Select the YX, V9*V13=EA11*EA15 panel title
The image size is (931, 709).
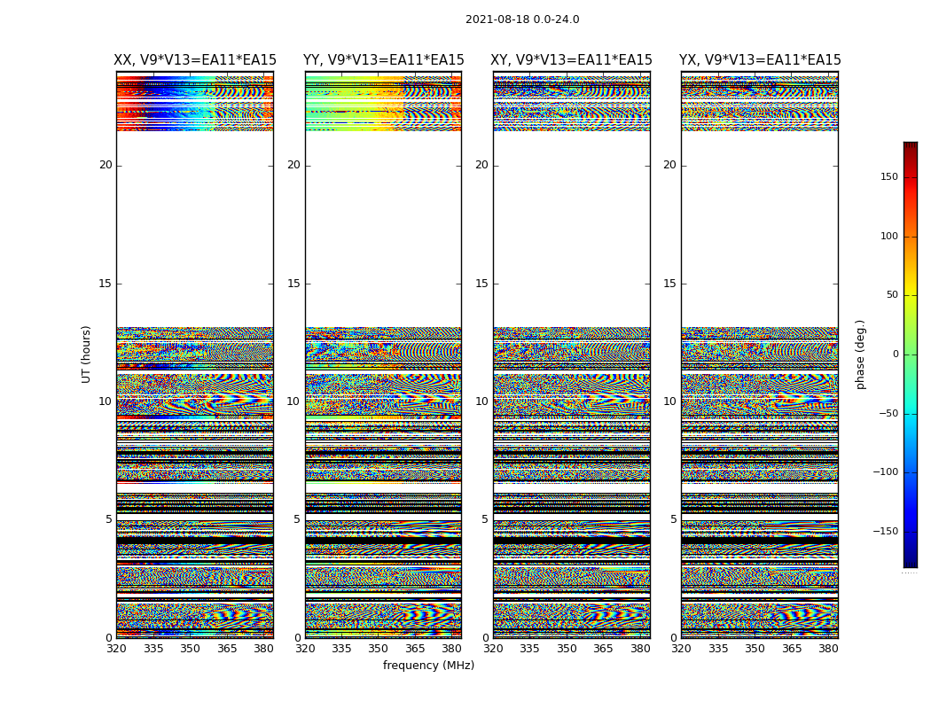coord(760,60)
